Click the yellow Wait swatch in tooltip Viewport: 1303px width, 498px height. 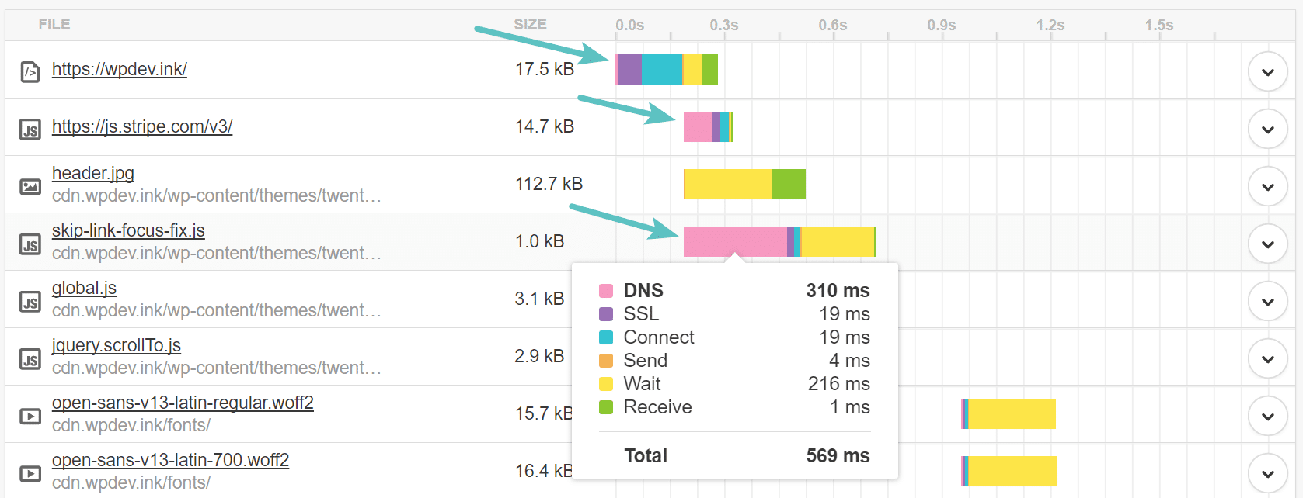point(605,383)
